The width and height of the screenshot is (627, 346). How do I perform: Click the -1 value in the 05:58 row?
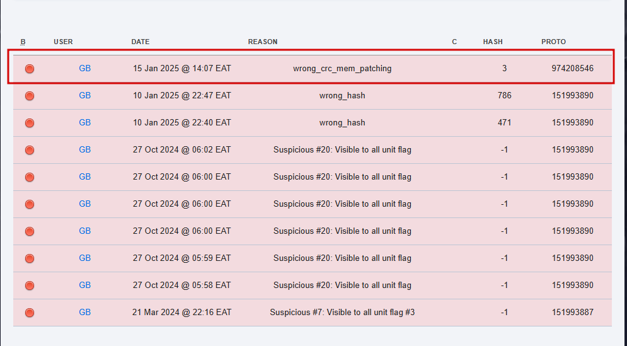tap(505, 285)
